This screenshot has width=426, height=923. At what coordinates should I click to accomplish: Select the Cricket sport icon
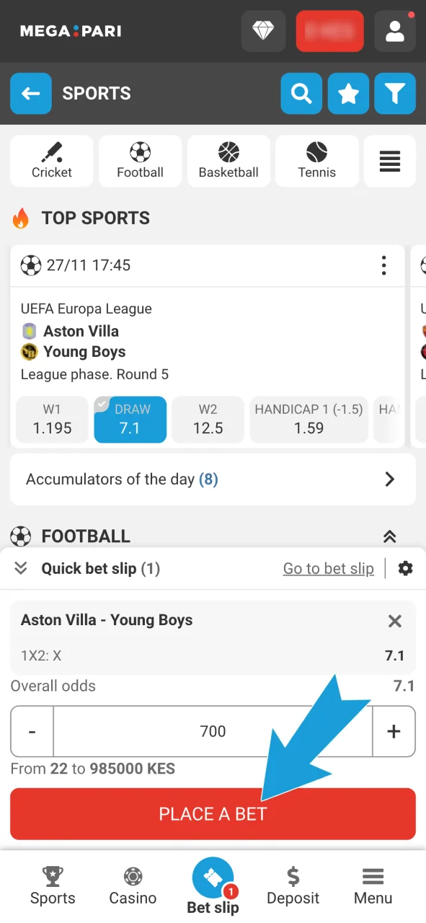click(x=51, y=160)
